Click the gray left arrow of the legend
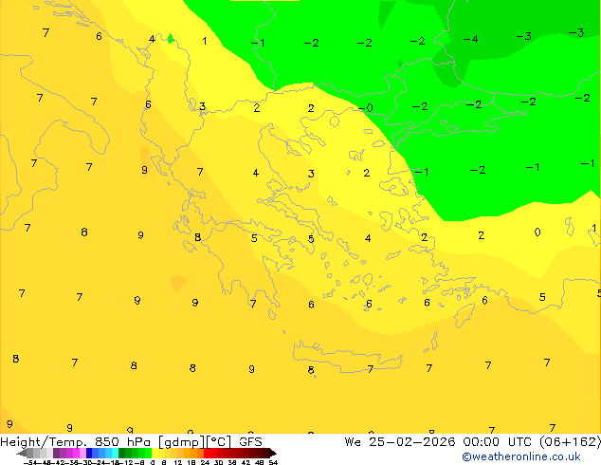 click(x=22, y=453)
